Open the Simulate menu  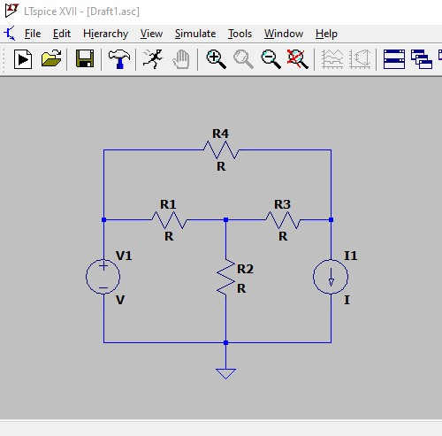coord(195,34)
